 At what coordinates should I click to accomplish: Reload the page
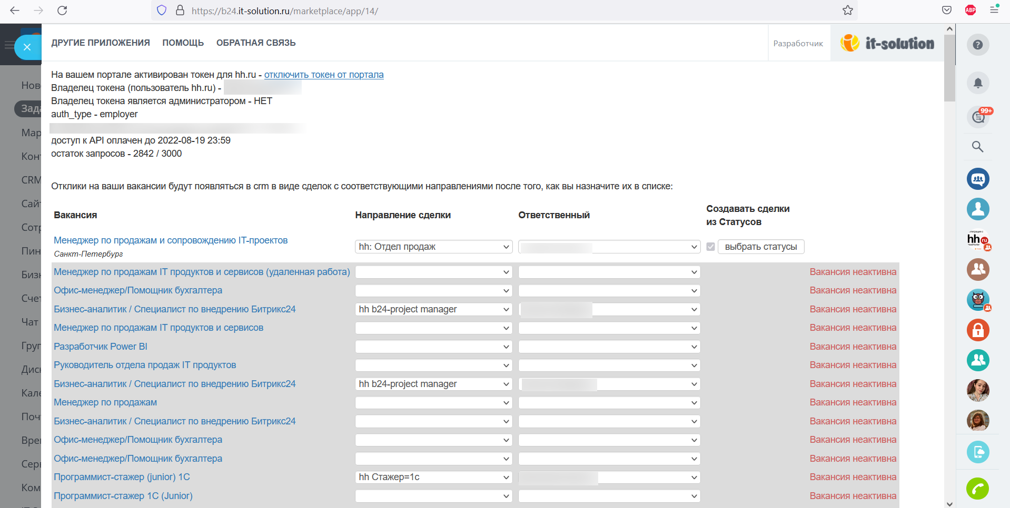62,11
